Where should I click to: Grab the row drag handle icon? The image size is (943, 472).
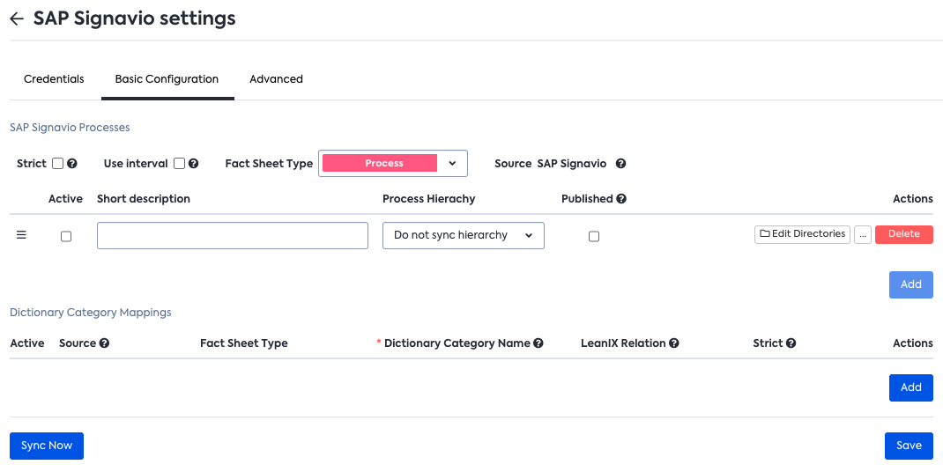21,235
